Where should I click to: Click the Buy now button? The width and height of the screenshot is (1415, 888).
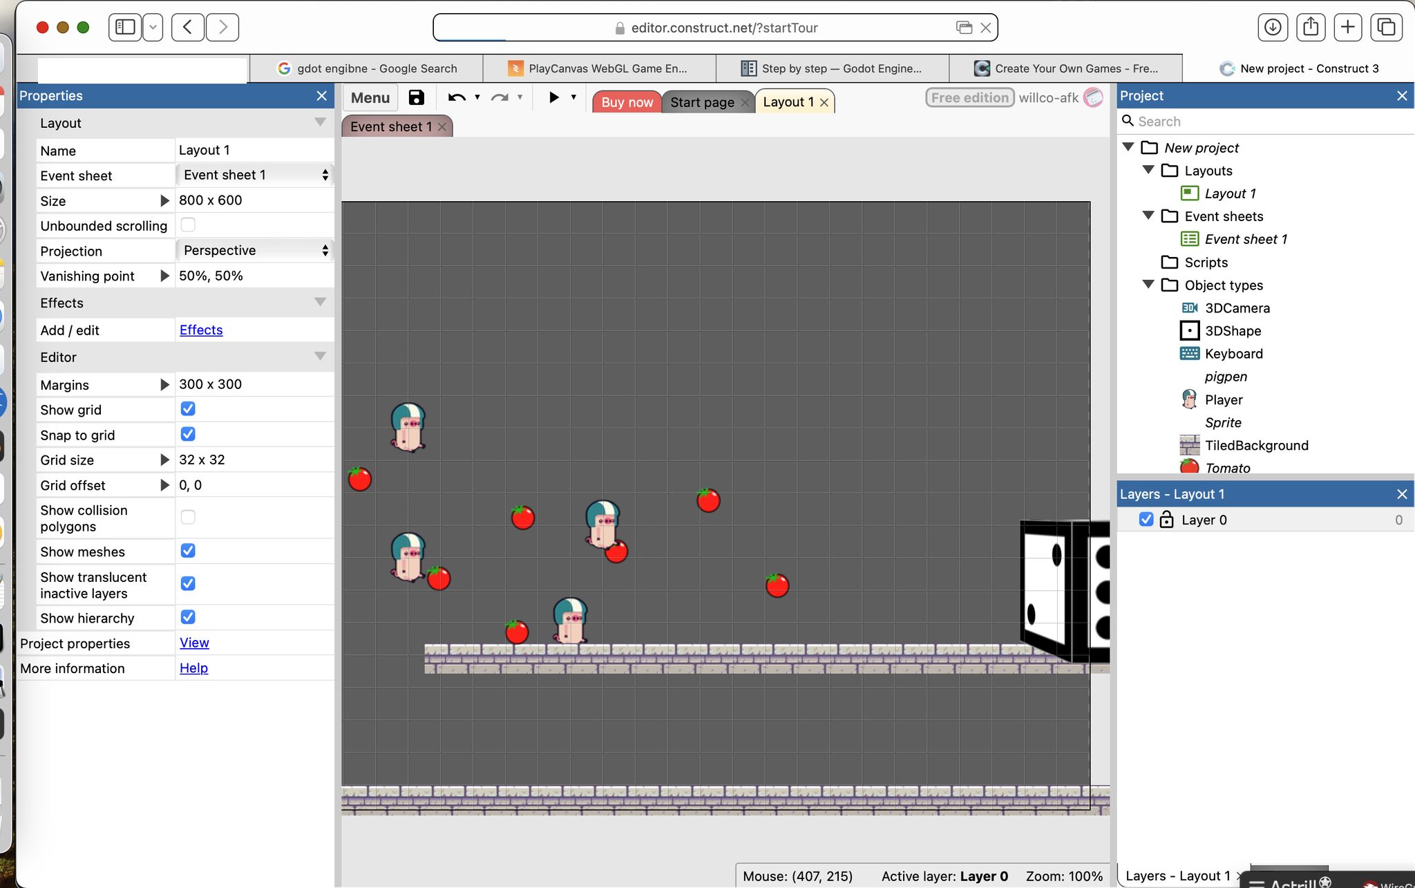pyautogui.click(x=626, y=102)
